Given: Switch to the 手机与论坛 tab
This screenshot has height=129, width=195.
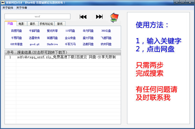Looking at the screenshot, I should tap(46, 24).
